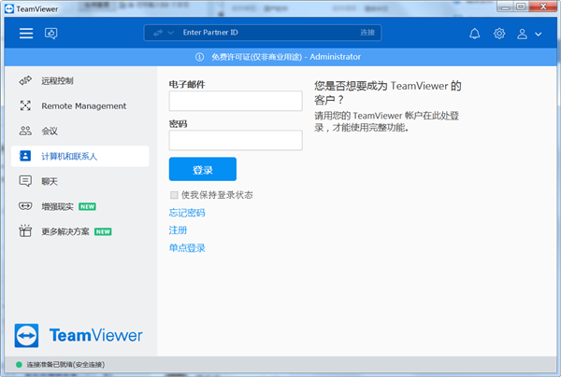
Task: Click the NEW badge beside 增强现实
Action: coord(87,206)
